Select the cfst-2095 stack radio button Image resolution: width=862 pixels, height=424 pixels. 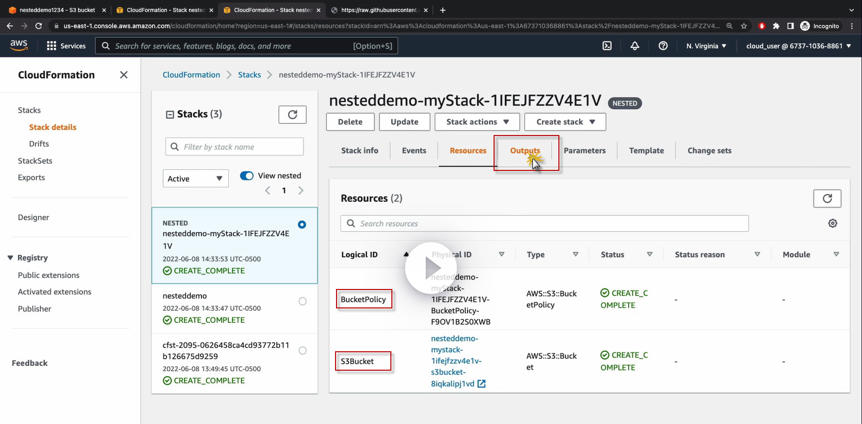[x=303, y=351]
